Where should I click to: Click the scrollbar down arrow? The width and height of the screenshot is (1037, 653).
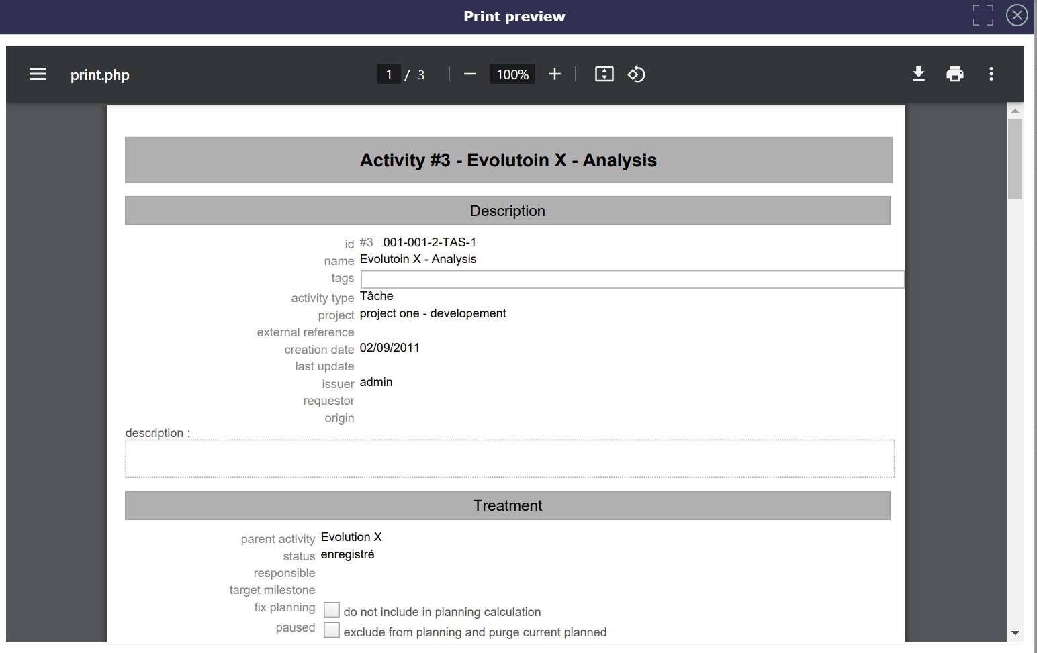(1015, 633)
